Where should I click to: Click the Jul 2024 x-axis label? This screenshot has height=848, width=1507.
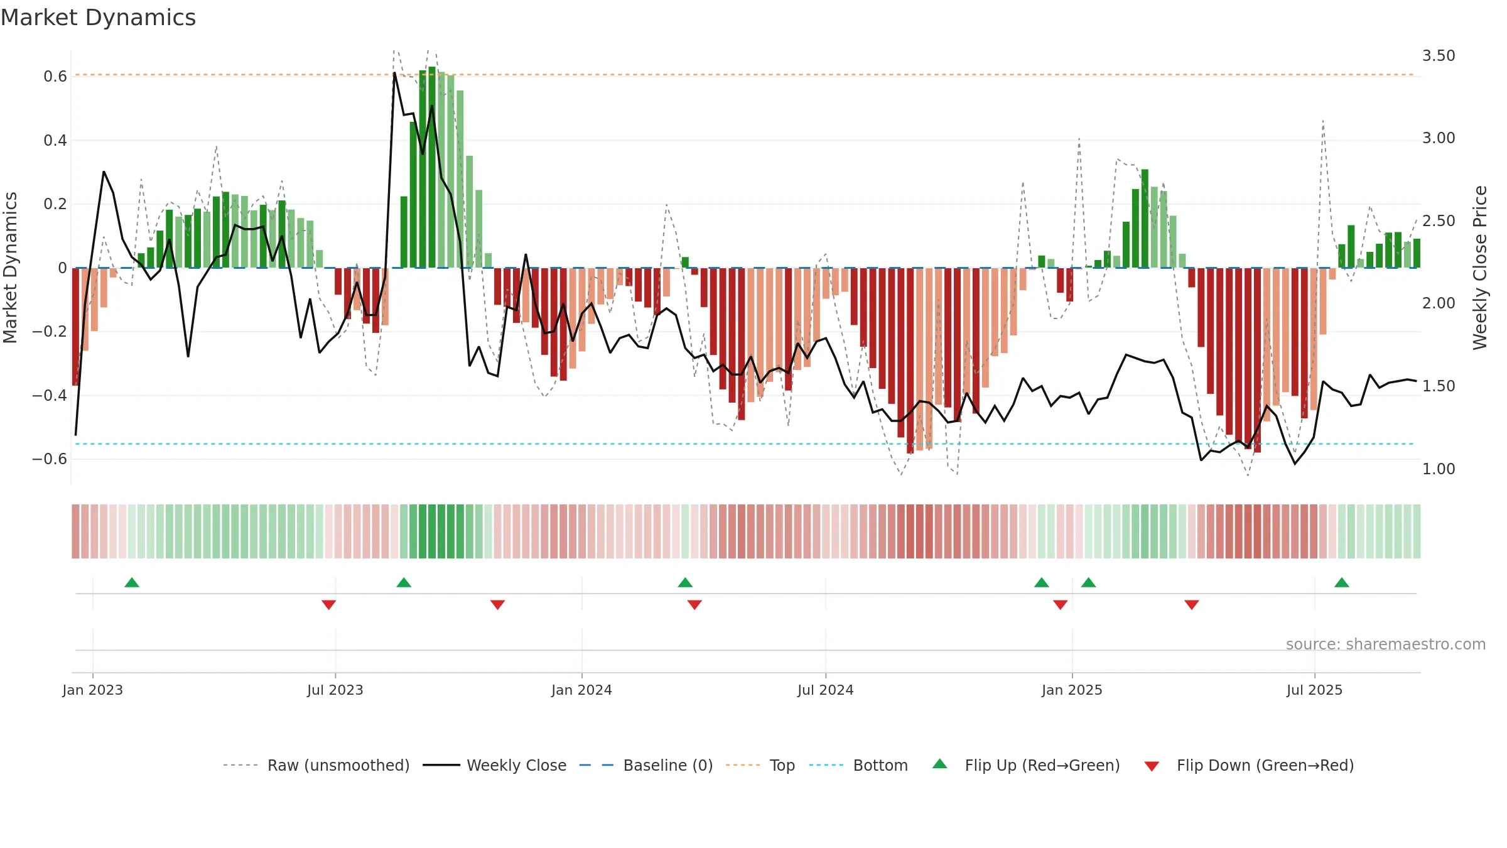tap(826, 690)
